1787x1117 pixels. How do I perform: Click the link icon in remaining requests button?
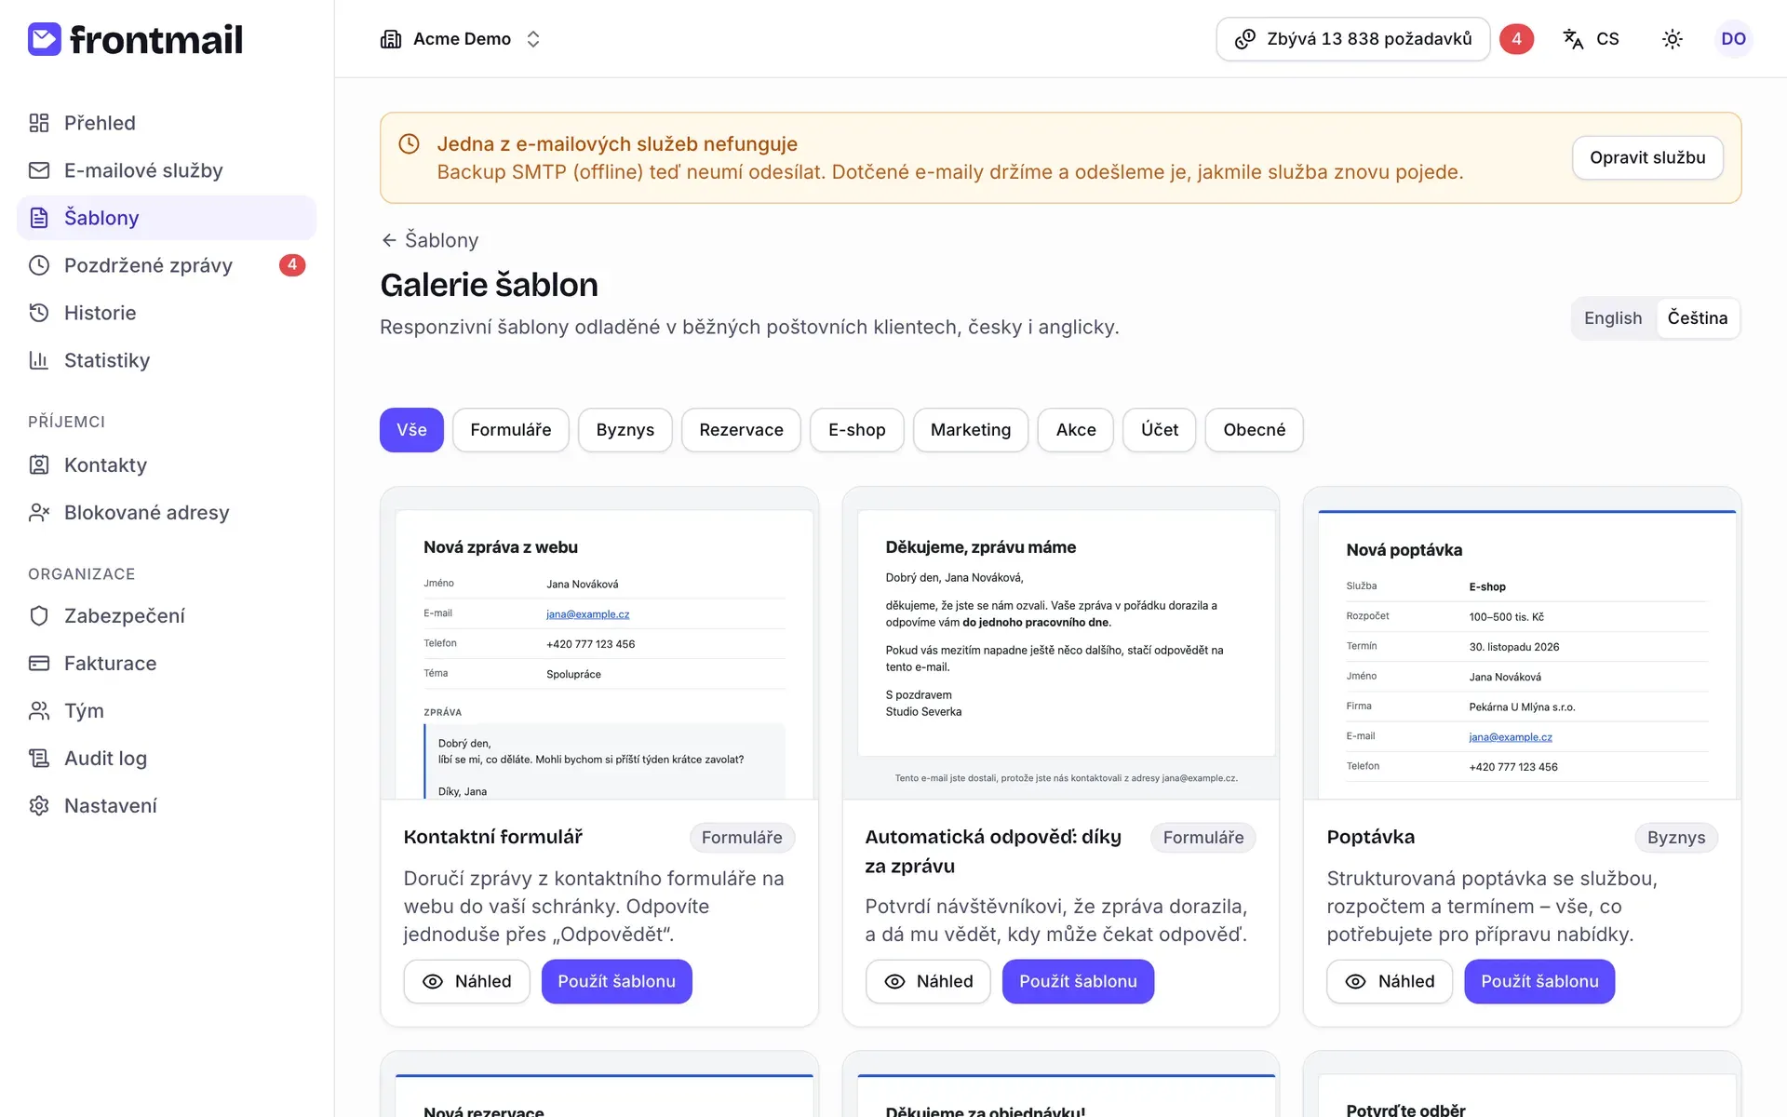pyautogui.click(x=1244, y=39)
